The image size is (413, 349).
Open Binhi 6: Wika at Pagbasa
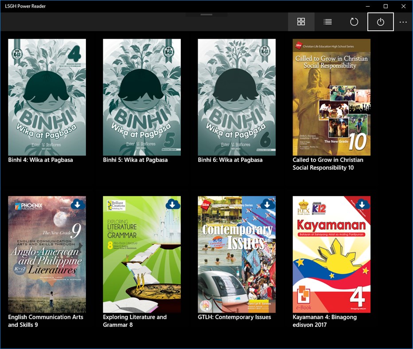(x=237, y=97)
